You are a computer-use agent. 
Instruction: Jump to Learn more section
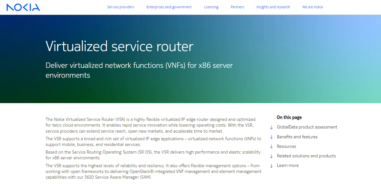[x=288, y=165]
